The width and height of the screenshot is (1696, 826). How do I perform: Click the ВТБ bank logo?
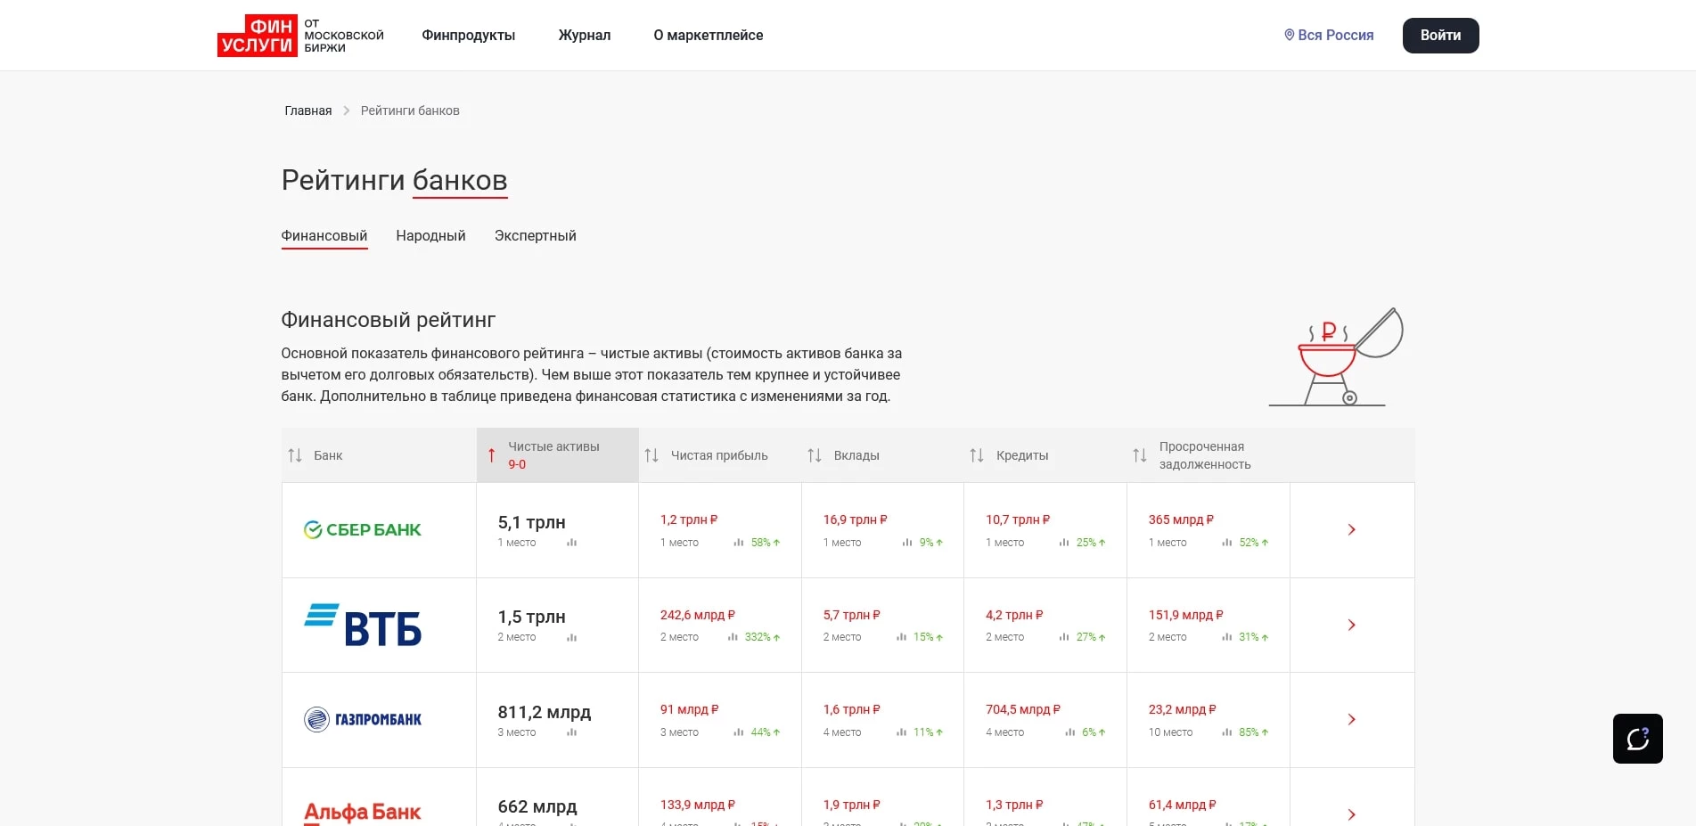[363, 626]
